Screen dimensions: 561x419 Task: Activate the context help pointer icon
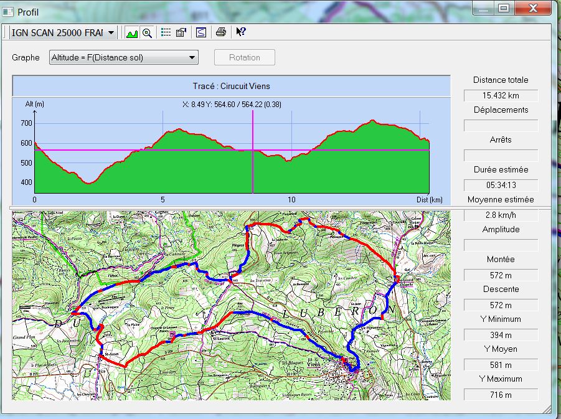pos(240,32)
